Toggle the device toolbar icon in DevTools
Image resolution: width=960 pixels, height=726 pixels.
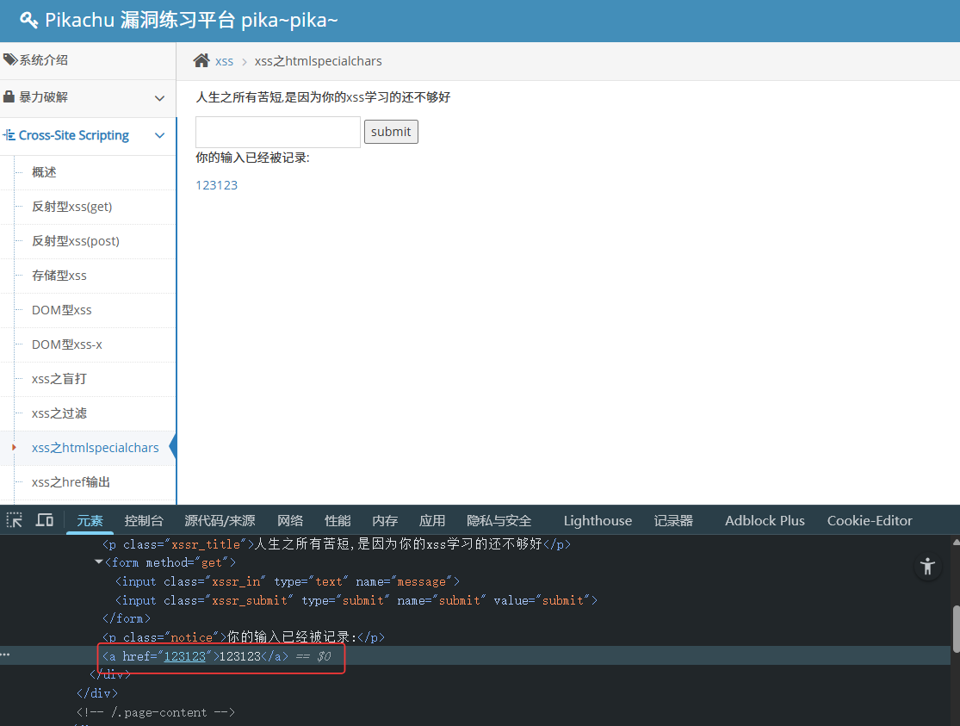45,521
